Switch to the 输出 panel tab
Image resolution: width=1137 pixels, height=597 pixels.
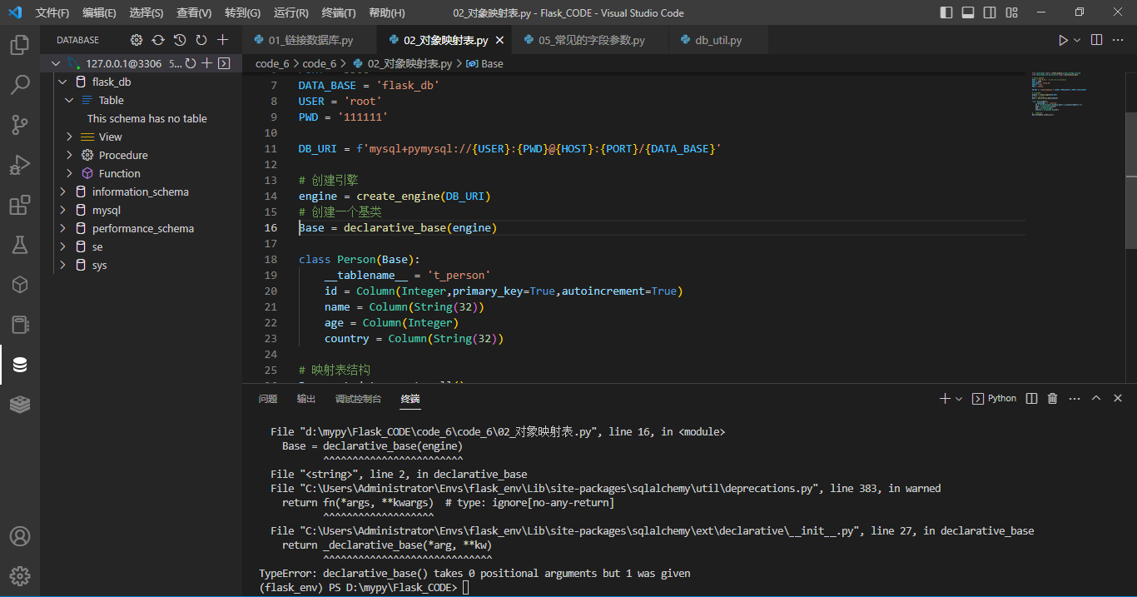point(306,399)
